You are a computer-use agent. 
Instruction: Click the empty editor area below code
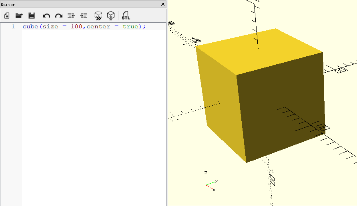[94, 118]
